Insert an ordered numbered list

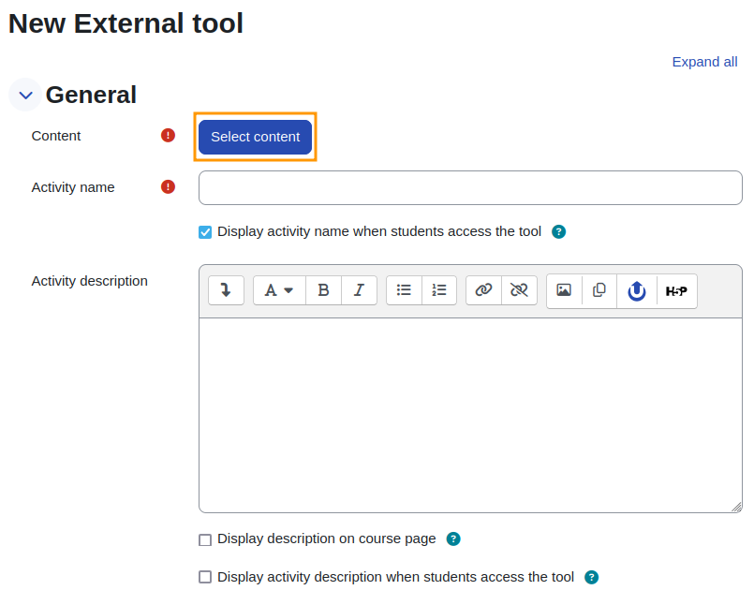(x=439, y=290)
